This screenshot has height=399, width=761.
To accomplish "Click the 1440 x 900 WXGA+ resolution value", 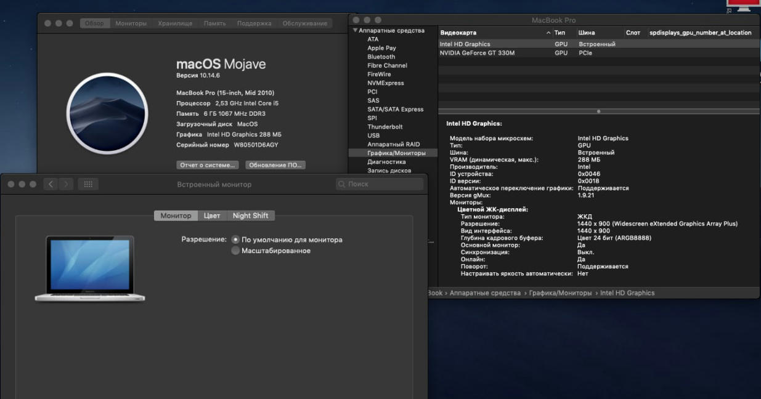I will [x=657, y=224].
